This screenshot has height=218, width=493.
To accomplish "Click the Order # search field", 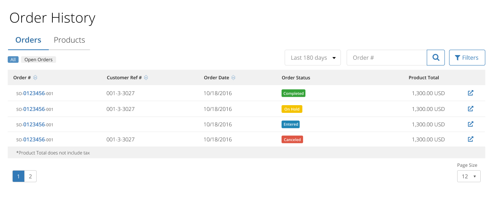I will 387,57.
